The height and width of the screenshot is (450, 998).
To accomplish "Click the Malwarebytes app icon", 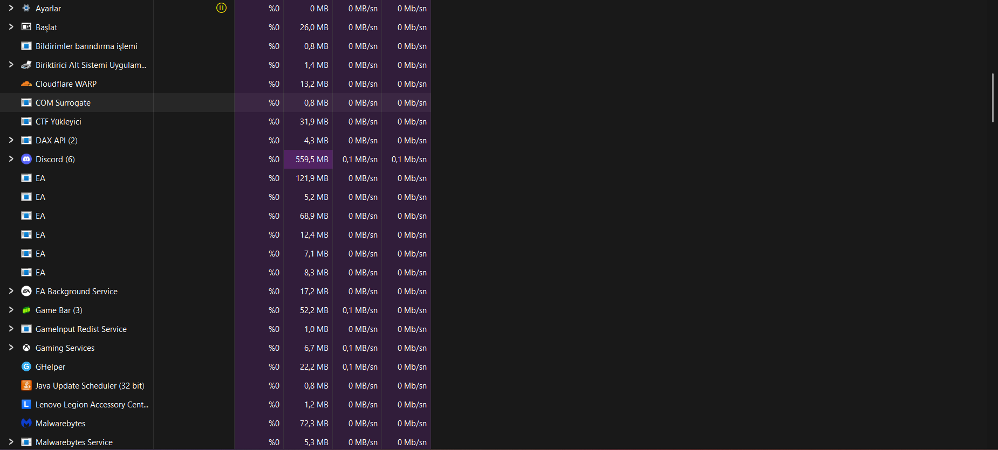I will [x=26, y=423].
